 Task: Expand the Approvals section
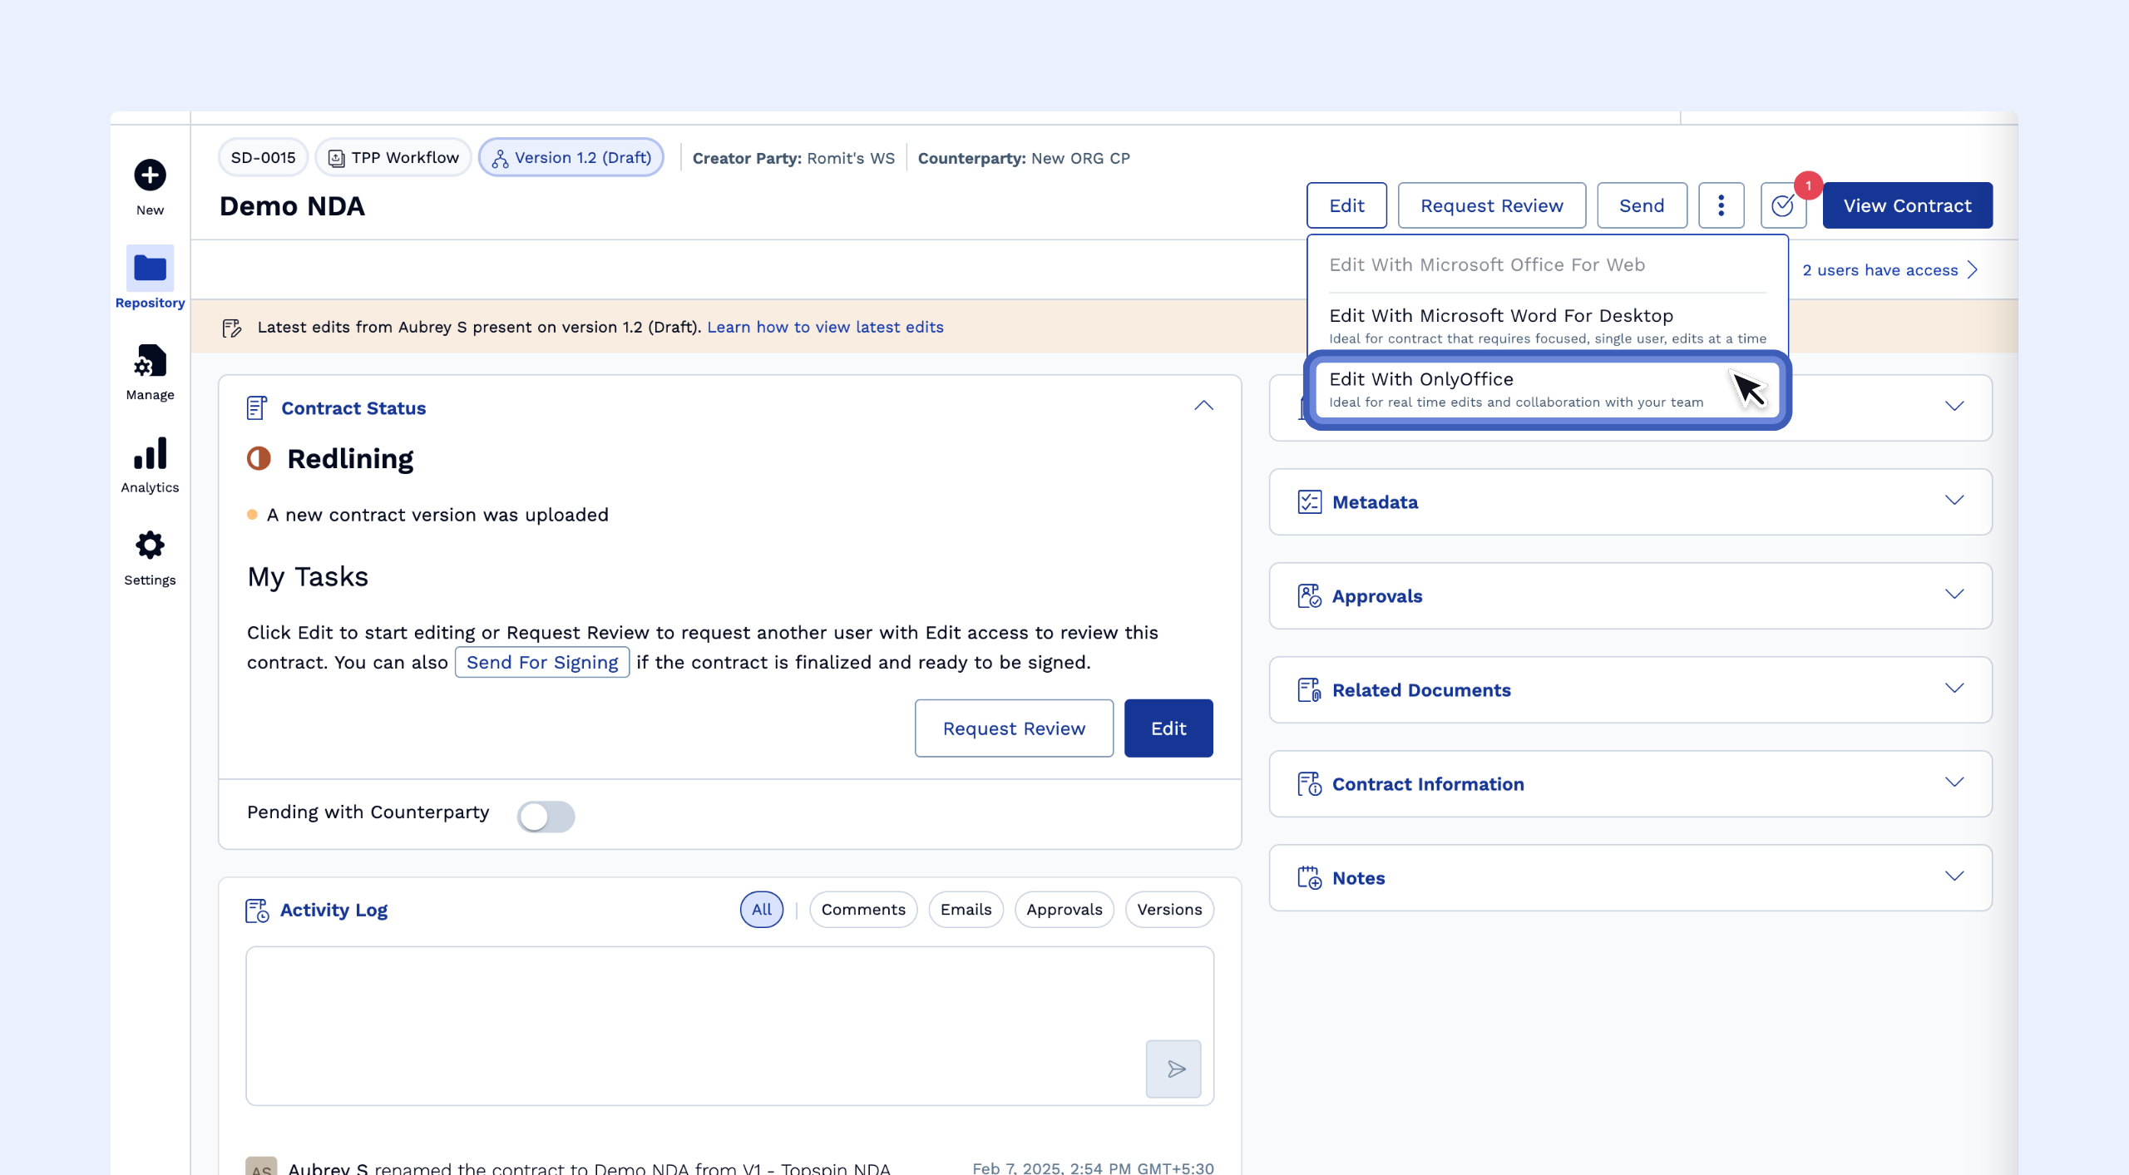click(x=1954, y=595)
